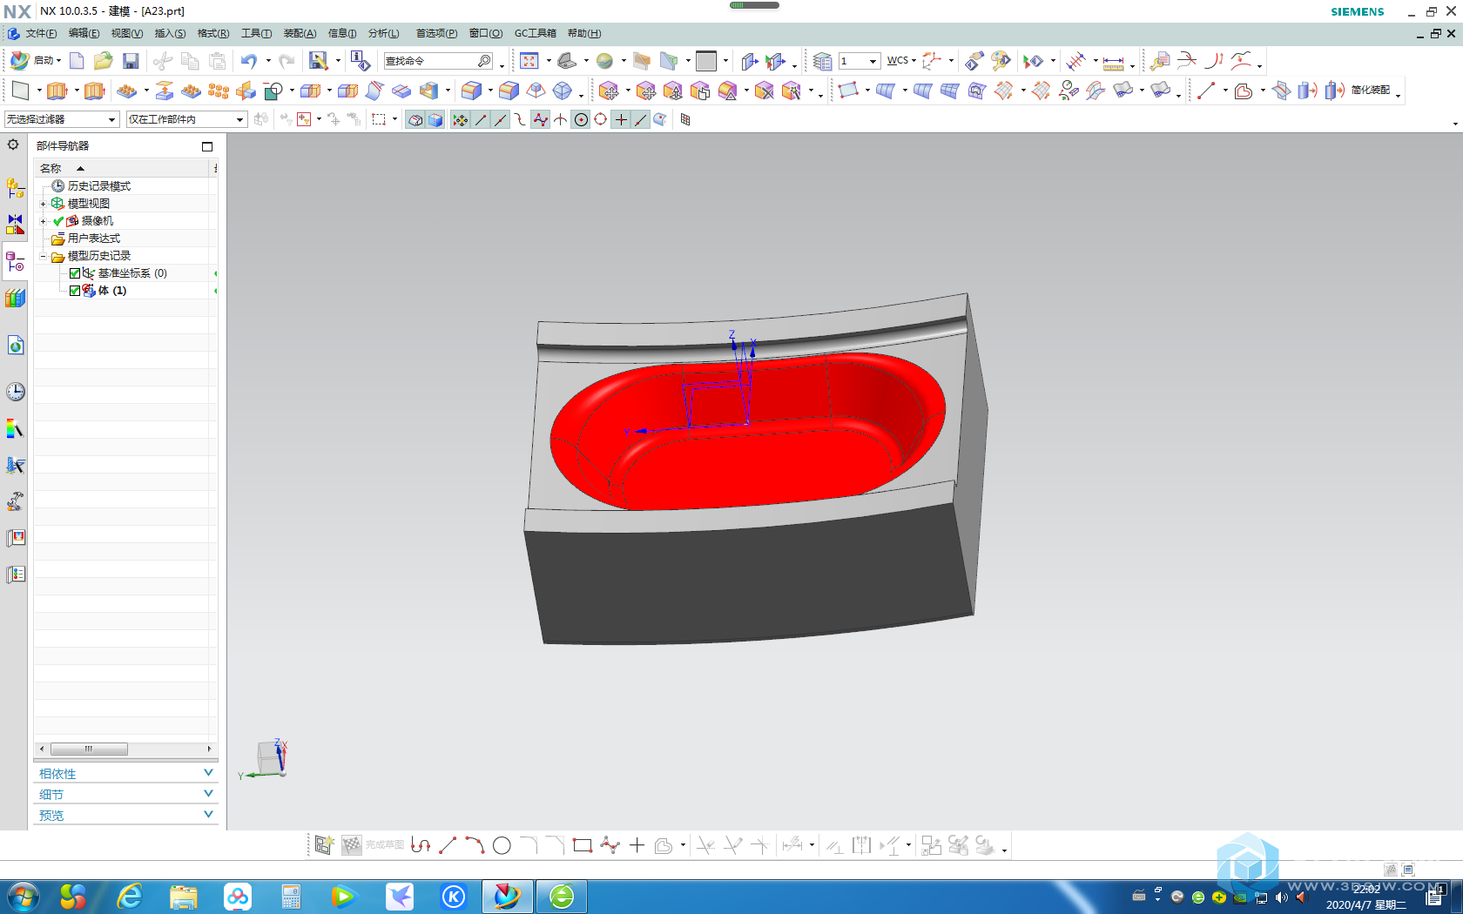1463x914 pixels.
Task: Select 历史记录模式 in the navigator
Action: click(99, 186)
